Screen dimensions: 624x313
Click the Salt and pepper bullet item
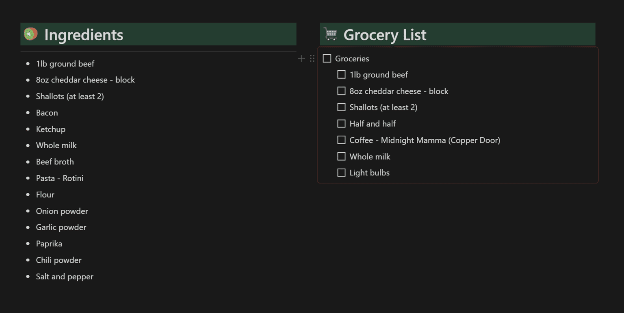coord(65,276)
